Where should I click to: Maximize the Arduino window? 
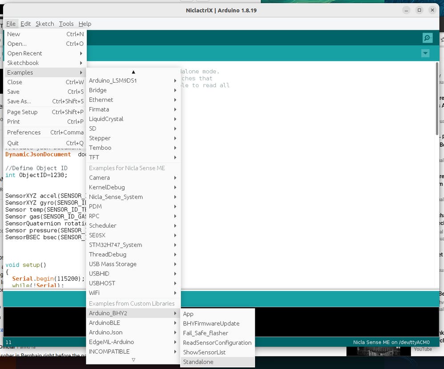[x=420, y=11]
